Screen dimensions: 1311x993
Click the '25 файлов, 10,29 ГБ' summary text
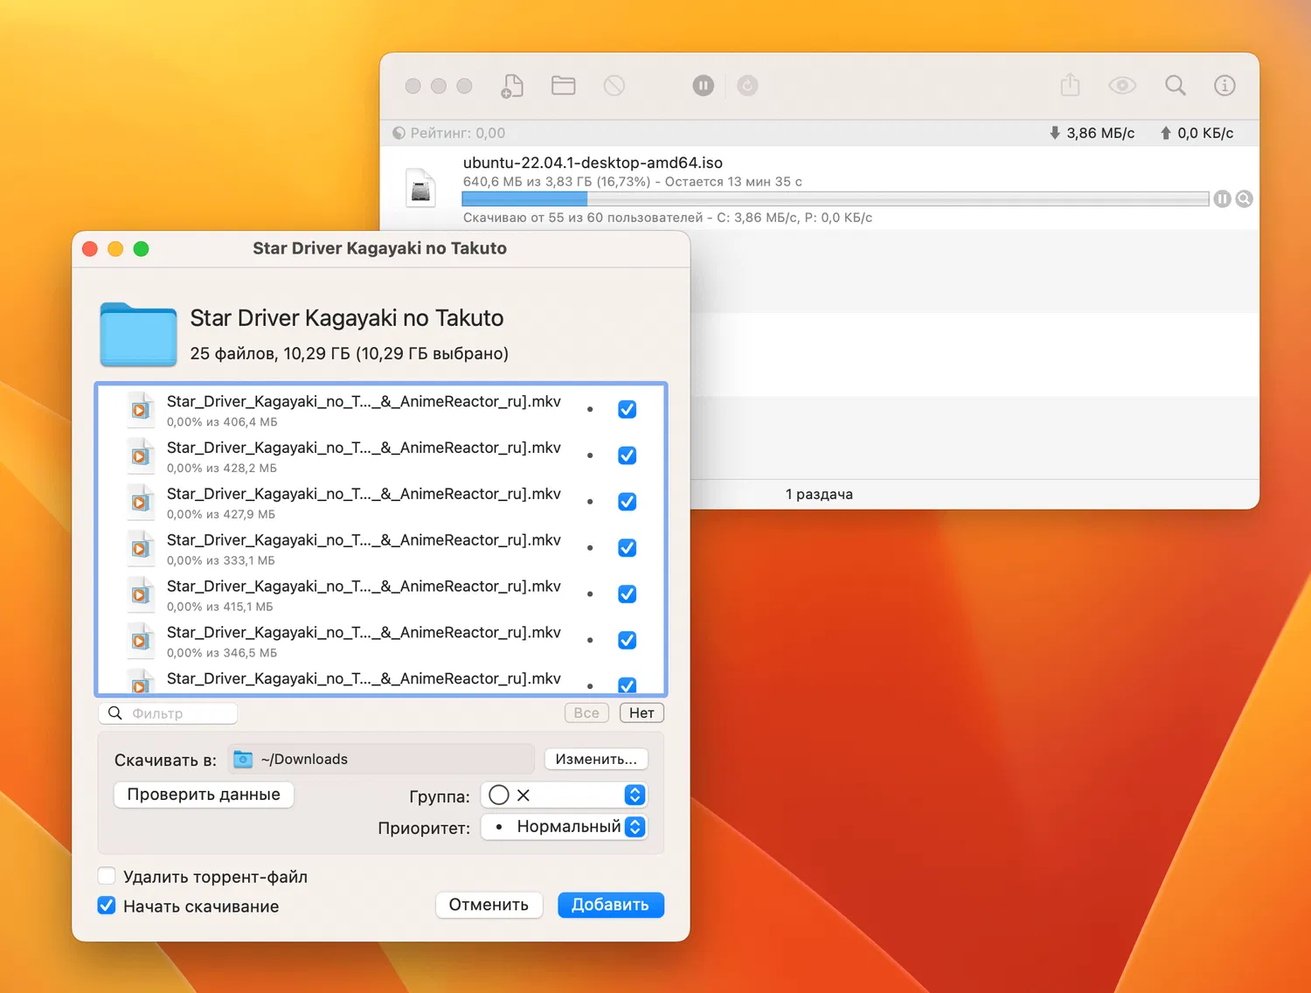click(350, 353)
